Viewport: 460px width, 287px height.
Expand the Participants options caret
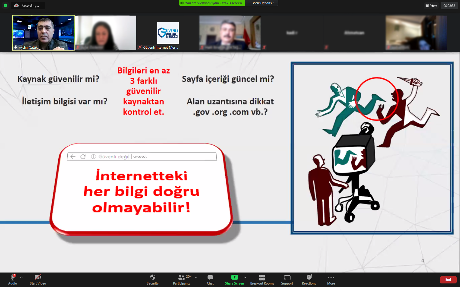[196, 277]
